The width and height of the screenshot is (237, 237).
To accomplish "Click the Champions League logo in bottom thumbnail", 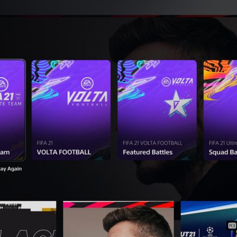I will pyautogui.click(x=210, y=230).
